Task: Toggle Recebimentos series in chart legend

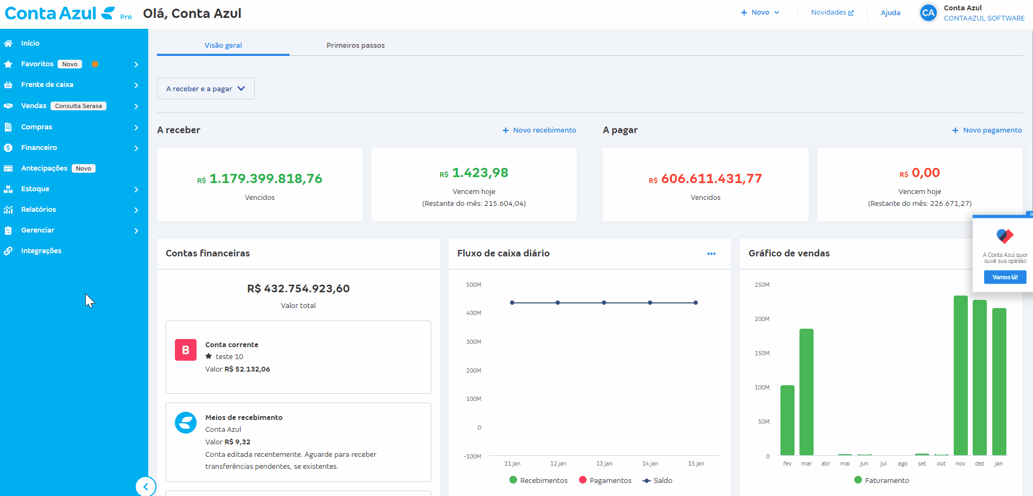Action: (538, 480)
